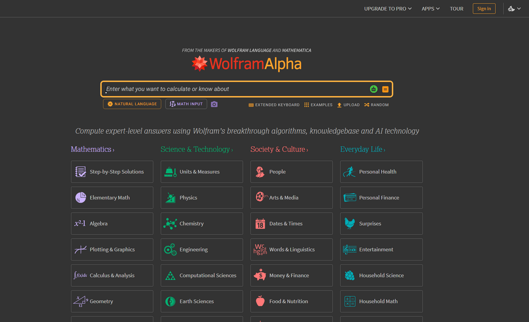Open the Words & Linguistics category
529x322 pixels.
coord(292,250)
